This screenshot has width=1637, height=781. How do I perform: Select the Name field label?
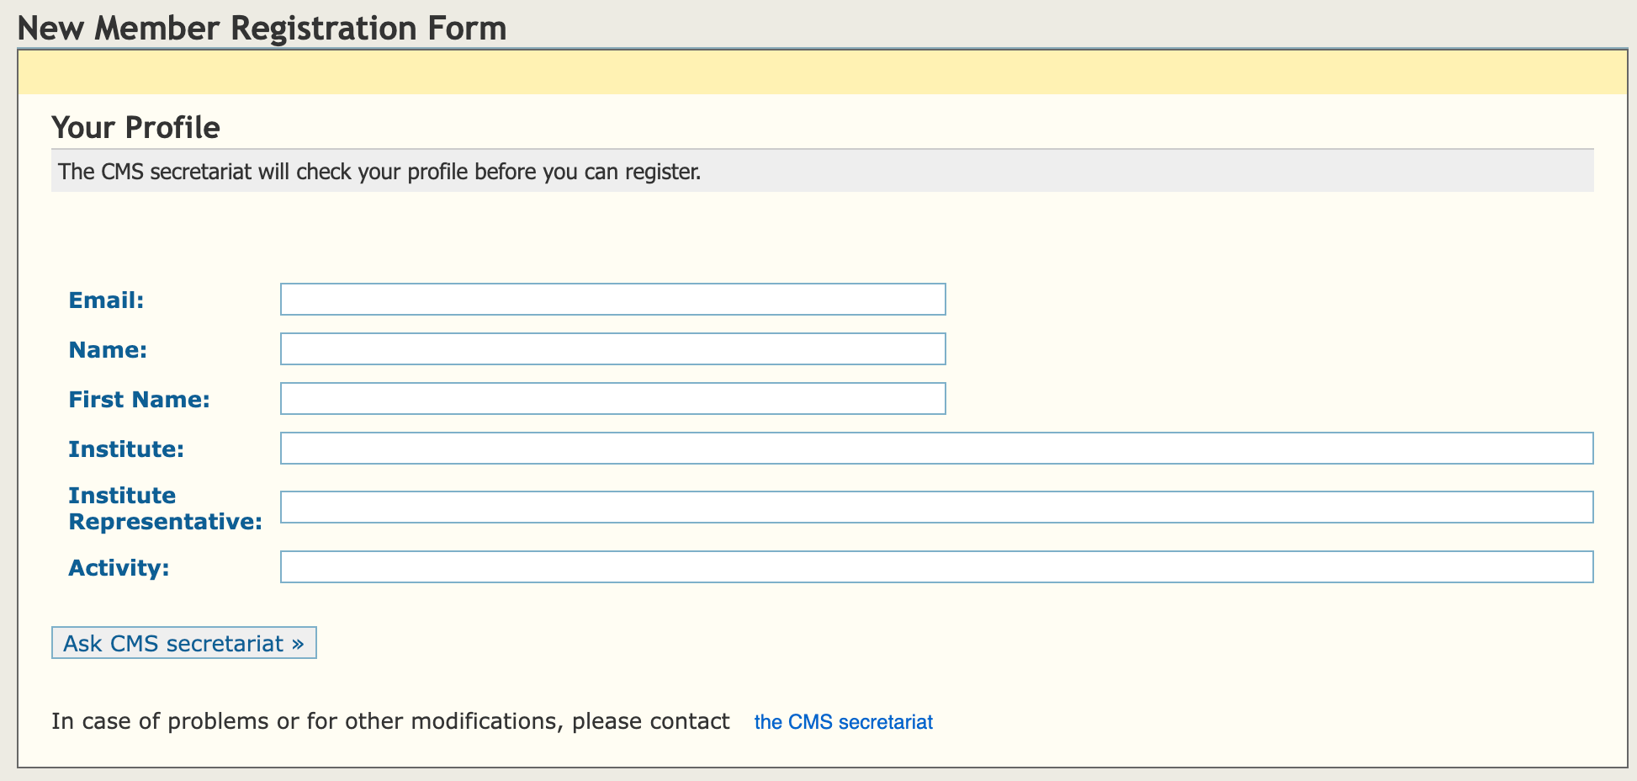click(107, 349)
